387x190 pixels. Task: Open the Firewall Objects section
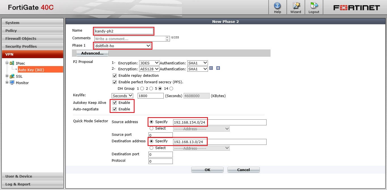coord(33,38)
